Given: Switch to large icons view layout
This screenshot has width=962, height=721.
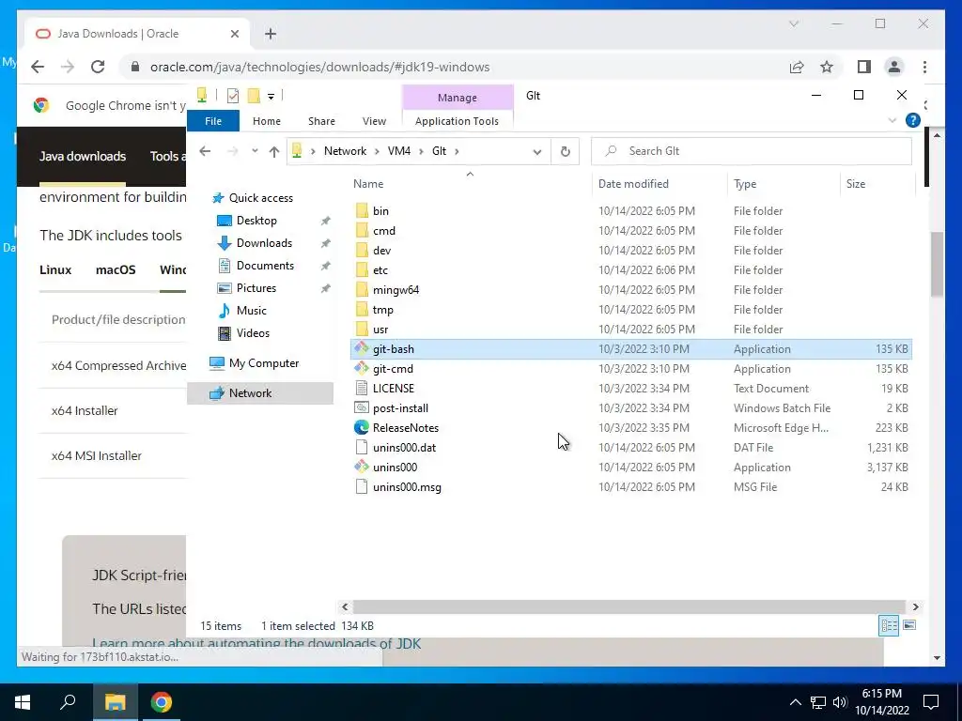Looking at the screenshot, I should pyautogui.click(x=909, y=625).
